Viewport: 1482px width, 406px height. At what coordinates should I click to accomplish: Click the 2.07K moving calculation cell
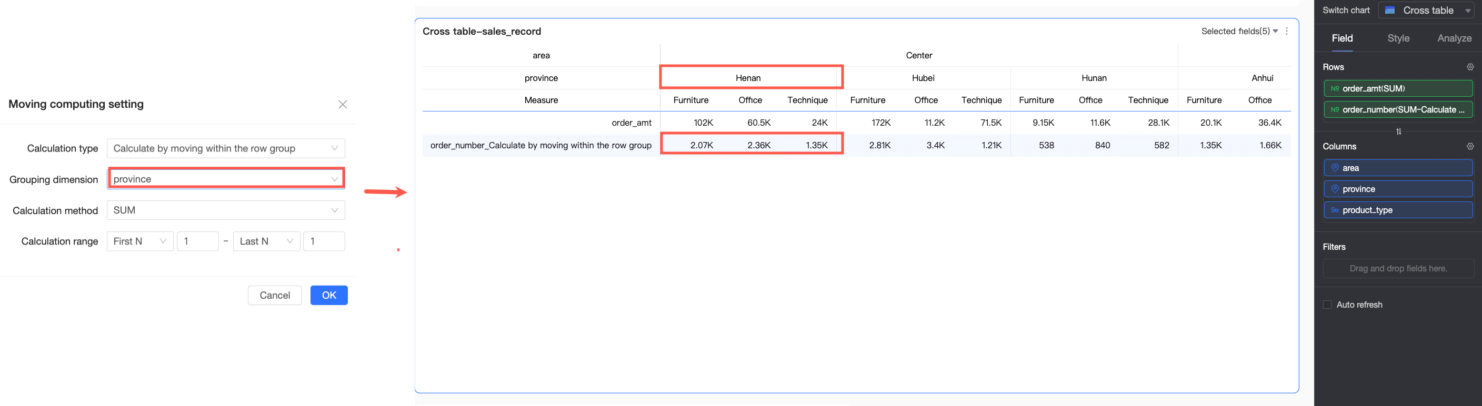[702, 145]
